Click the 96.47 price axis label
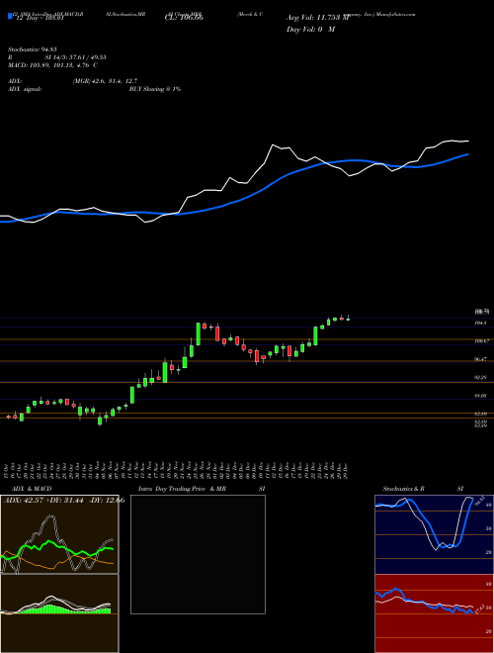Image resolution: width=494 pixels, height=653 pixels. (481, 359)
